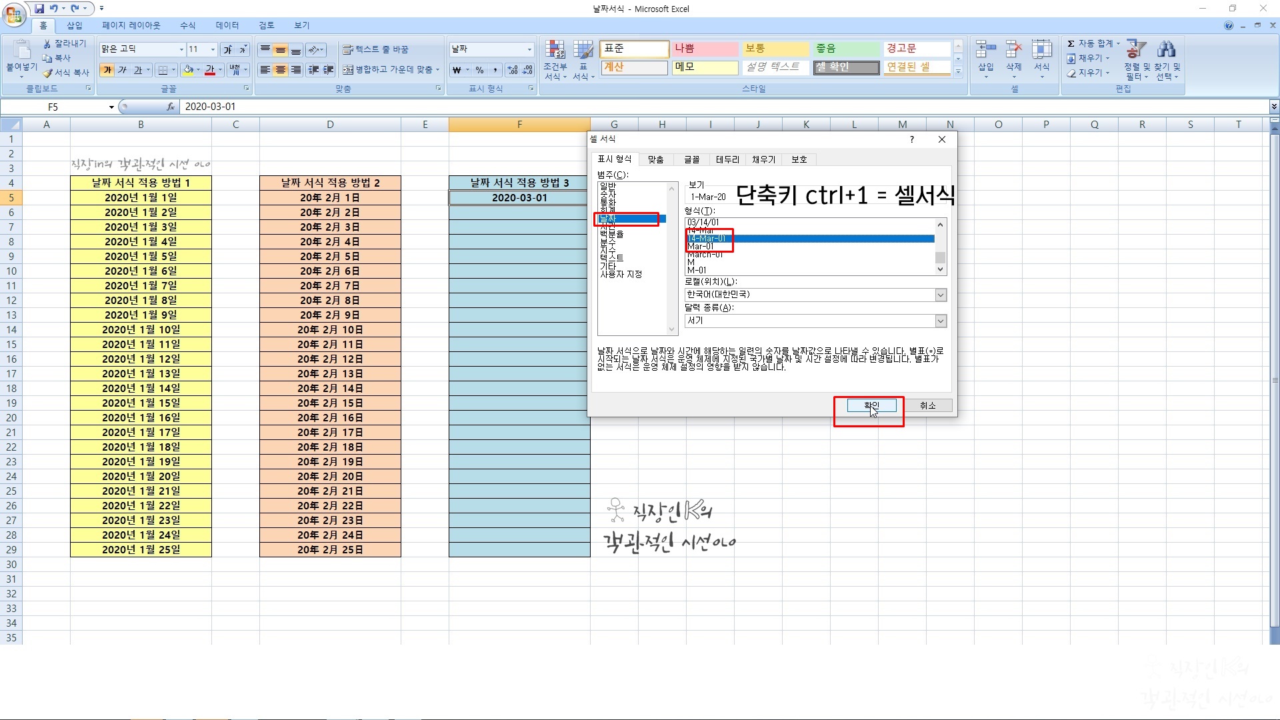Switch to the 글꼴 tab in dialog
The image size is (1280, 720).
[691, 159]
